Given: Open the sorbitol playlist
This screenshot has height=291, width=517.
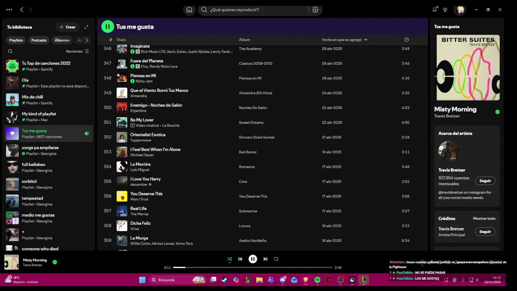Looking at the screenshot, I should [48, 184].
